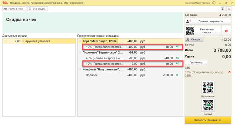Click value 2,00 in available discounts
235x127 pixels.
pos(18,41)
